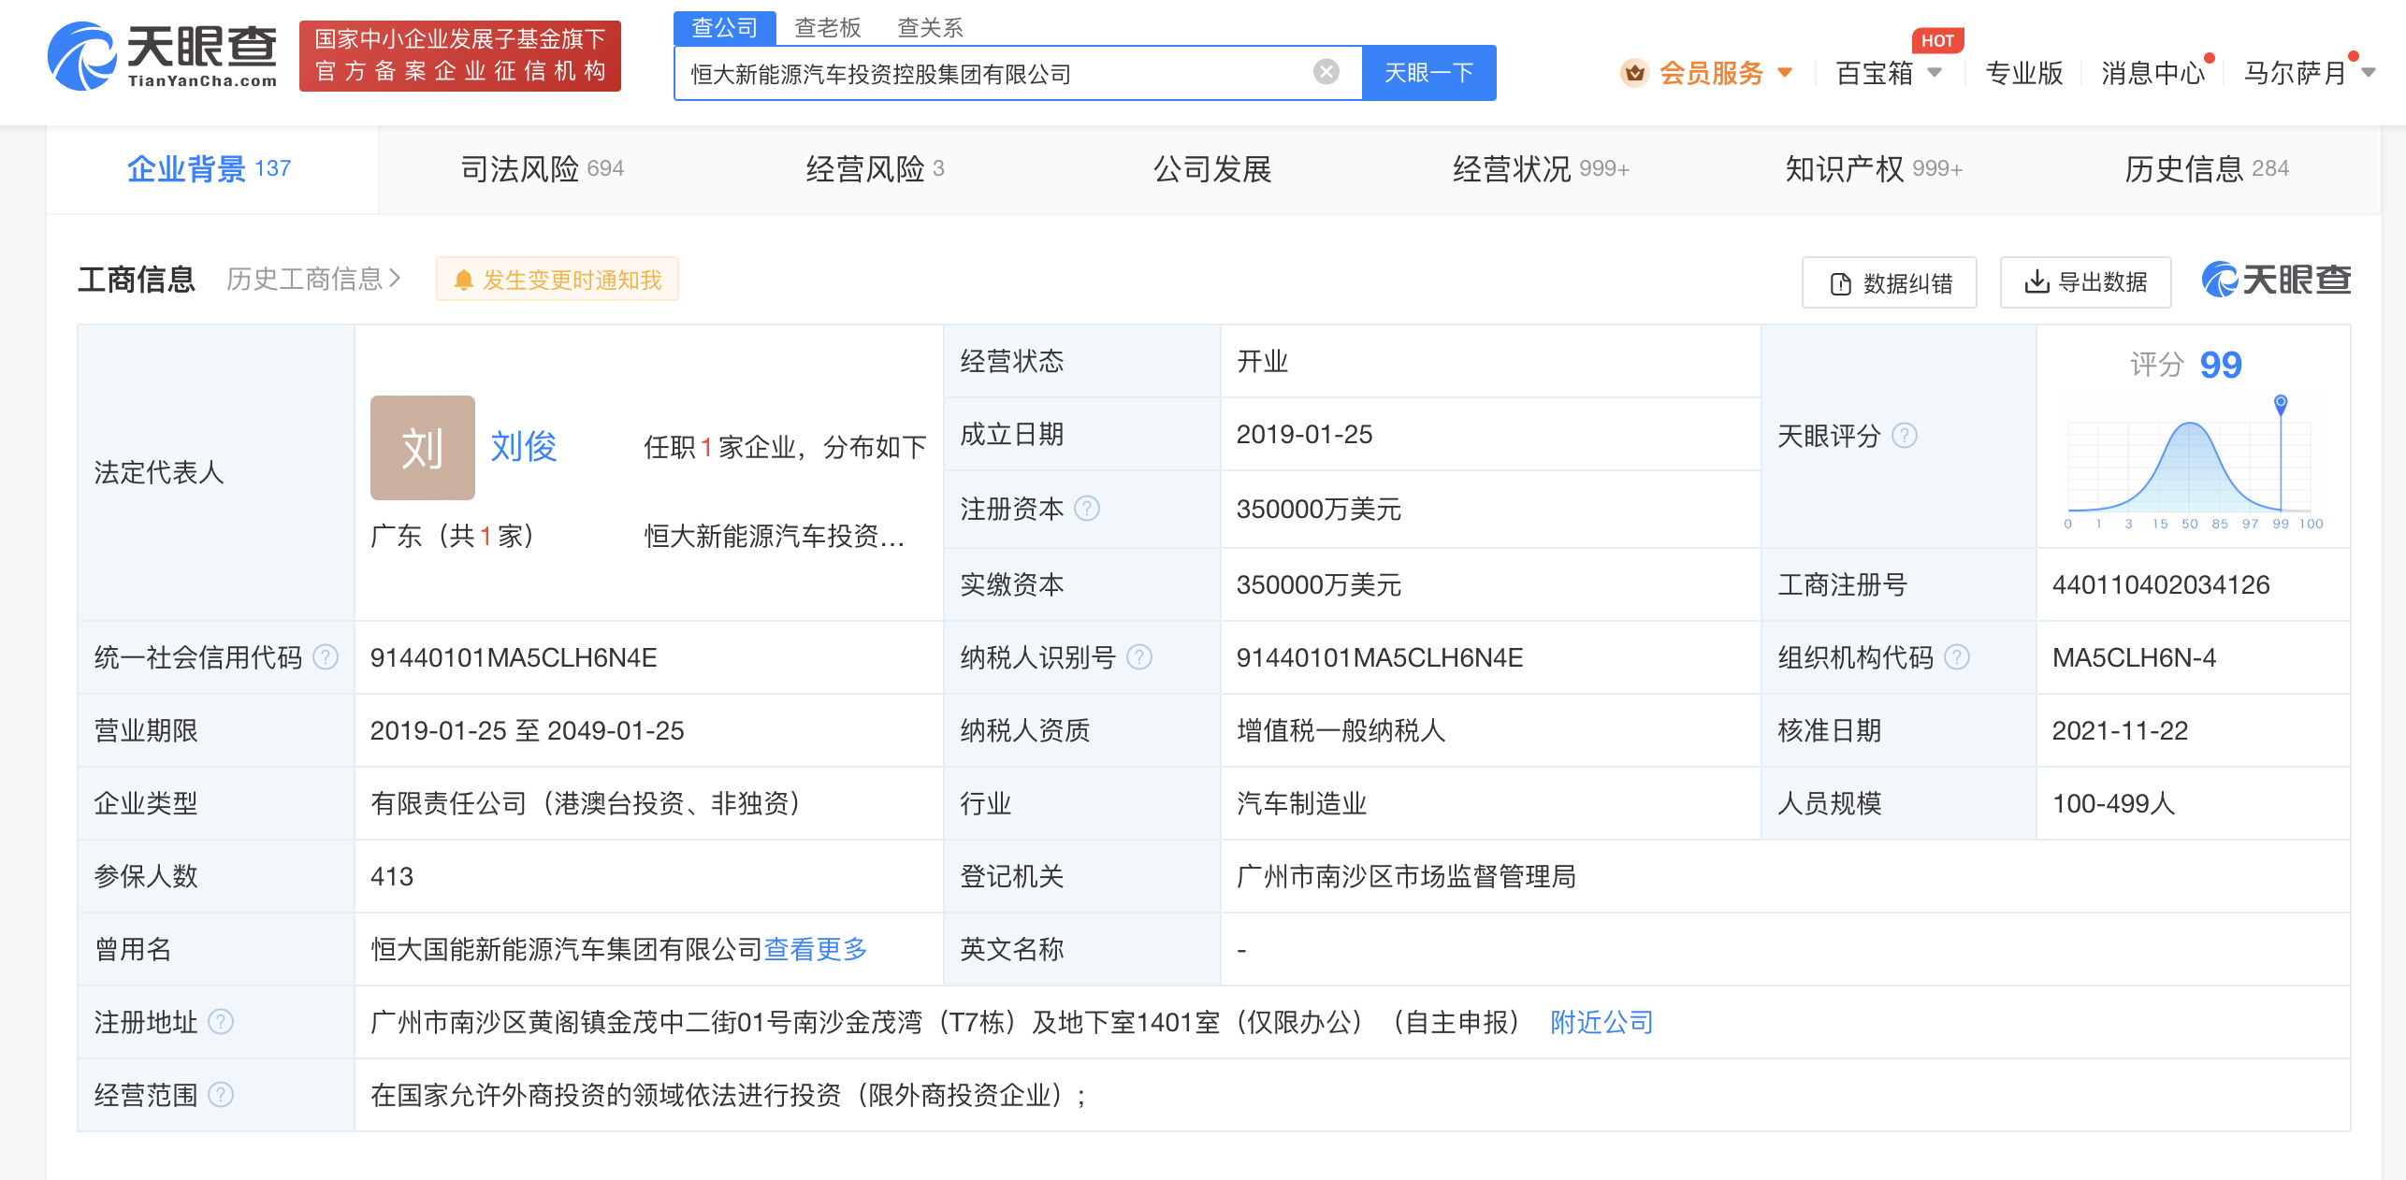The image size is (2406, 1180).
Task: Click the 汽车制造业 industry value
Action: point(1301,802)
